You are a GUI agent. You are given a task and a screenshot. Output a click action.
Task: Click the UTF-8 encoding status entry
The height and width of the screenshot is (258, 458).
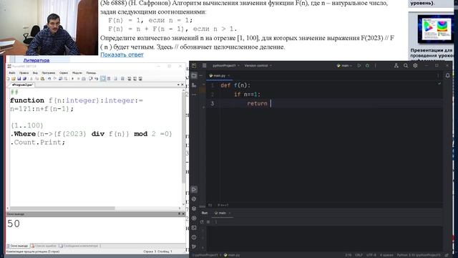(371, 255)
